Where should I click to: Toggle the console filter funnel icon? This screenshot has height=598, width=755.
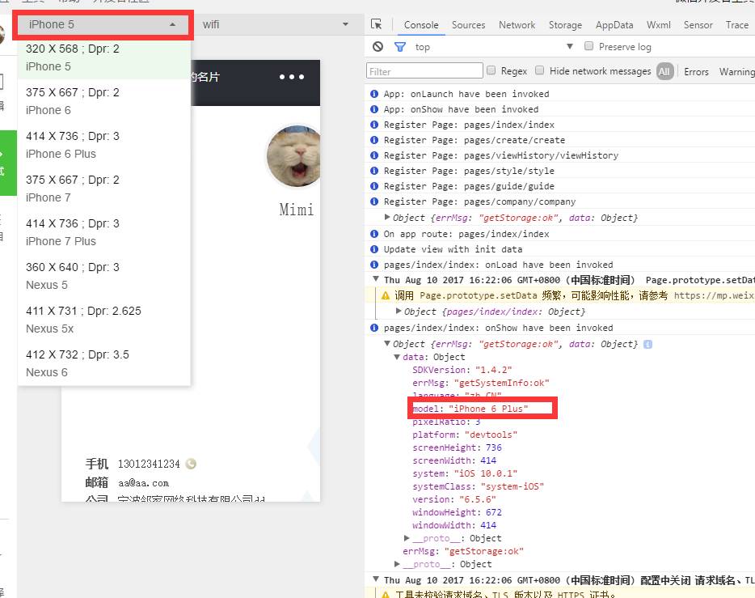(x=399, y=47)
